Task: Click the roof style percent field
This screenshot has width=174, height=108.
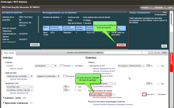Action: click(x=148, y=66)
